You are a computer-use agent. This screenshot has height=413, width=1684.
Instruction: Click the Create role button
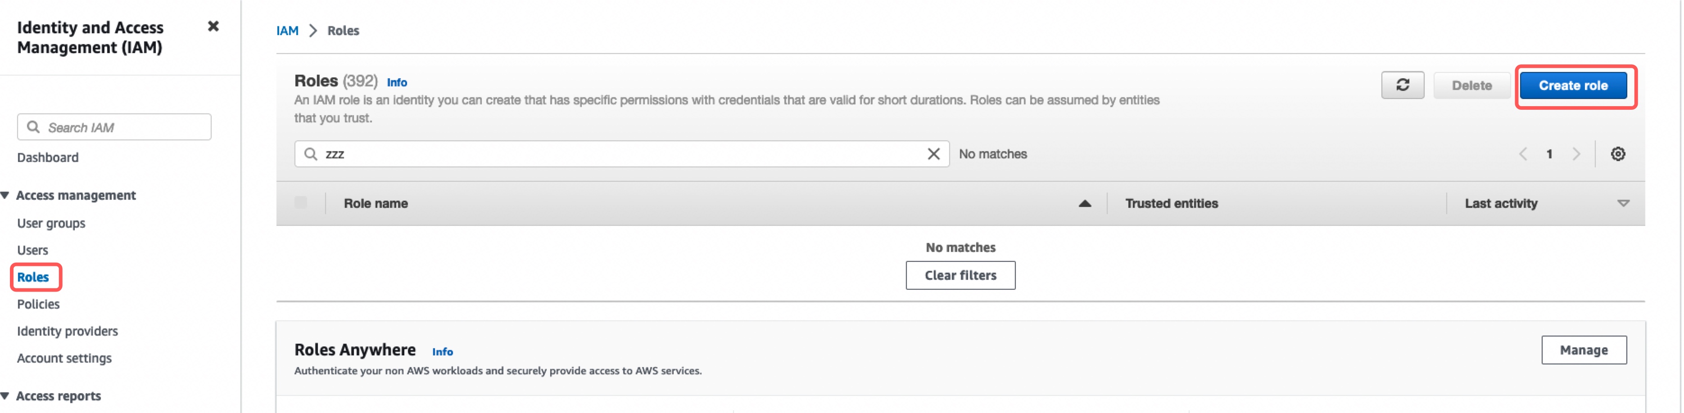tap(1573, 85)
